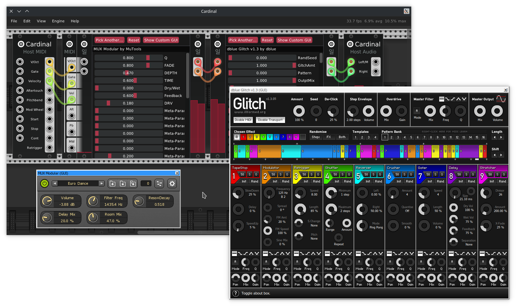The width and height of the screenshot is (516, 306).
Task: Click the Toggle about box question icon
Action: point(236,293)
